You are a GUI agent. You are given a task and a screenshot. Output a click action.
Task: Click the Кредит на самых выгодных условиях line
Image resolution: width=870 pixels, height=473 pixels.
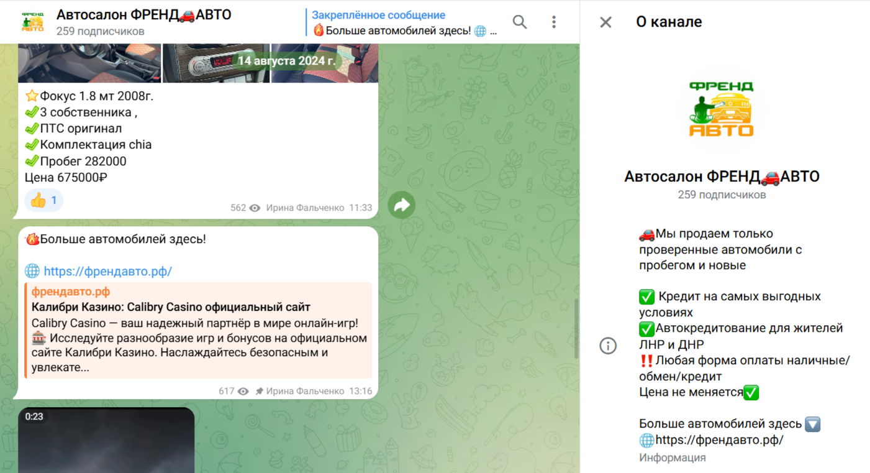click(730, 304)
